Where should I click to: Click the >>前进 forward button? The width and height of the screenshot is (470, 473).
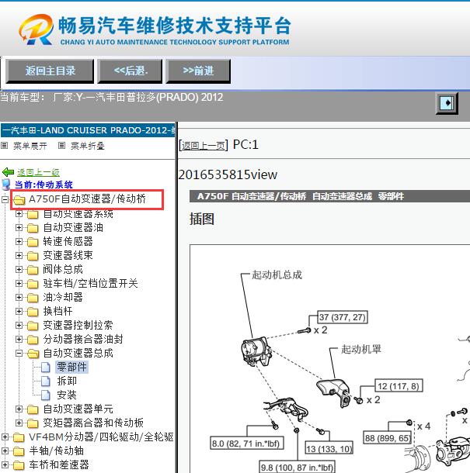tap(198, 71)
